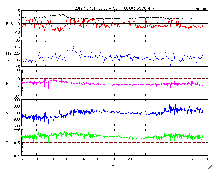Click the "14" hour tick on UT axis
The image size is (212, 169).
pos(83,159)
